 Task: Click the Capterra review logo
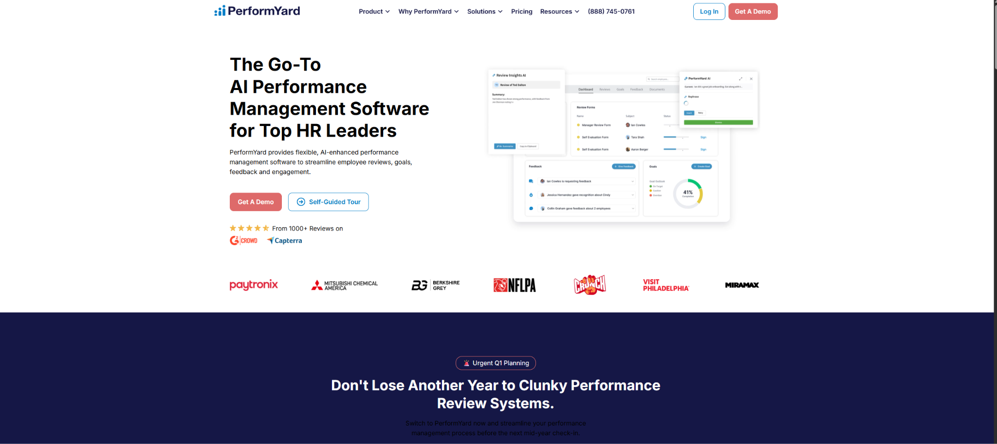pos(284,241)
